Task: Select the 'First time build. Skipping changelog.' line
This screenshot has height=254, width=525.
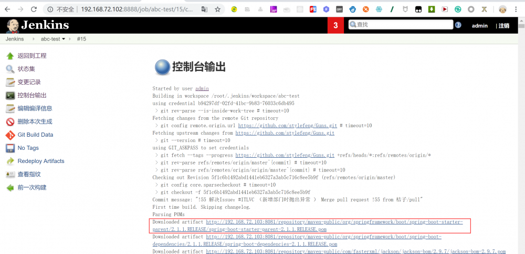Action: 201,207
